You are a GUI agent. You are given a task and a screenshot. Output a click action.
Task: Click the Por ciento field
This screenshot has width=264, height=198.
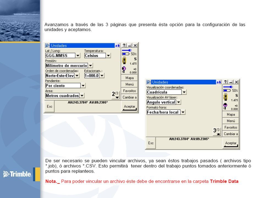pyautogui.click(x=63, y=86)
